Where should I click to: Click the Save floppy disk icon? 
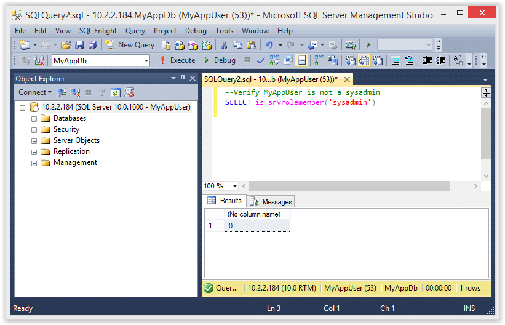[79, 45]
